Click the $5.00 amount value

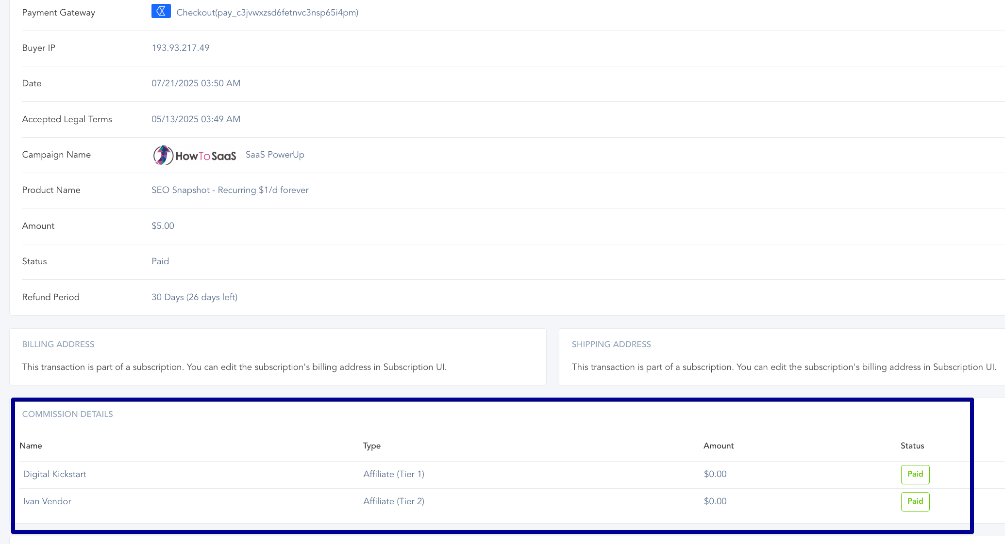pyautogui.click(x=163, y=226)
